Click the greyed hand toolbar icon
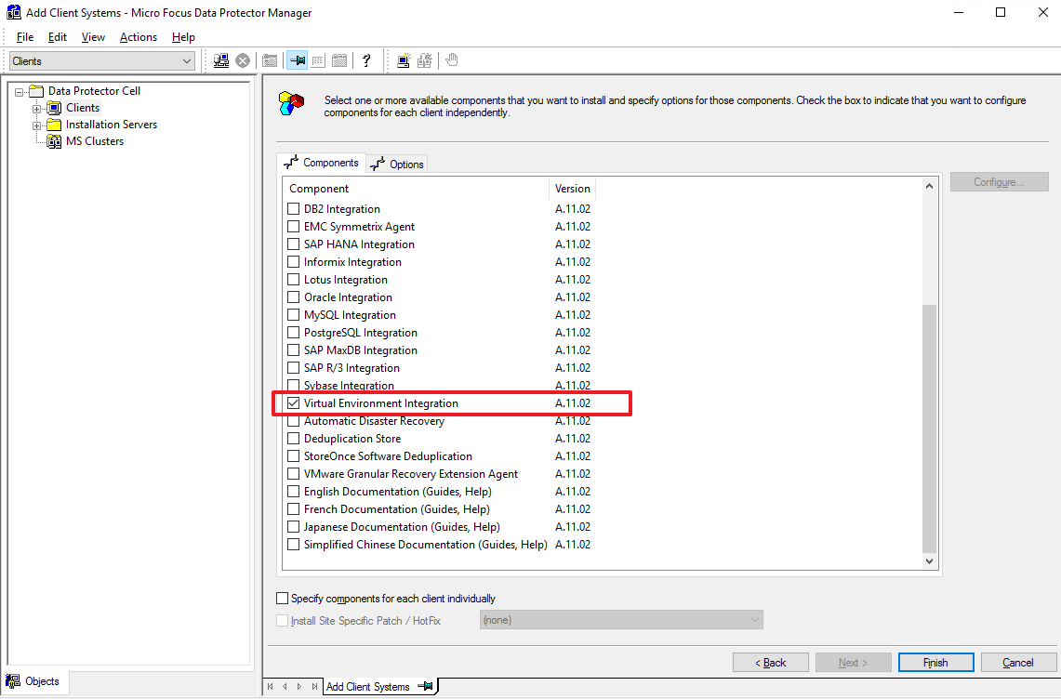1061x699 pixels. (x=452, y=60)
